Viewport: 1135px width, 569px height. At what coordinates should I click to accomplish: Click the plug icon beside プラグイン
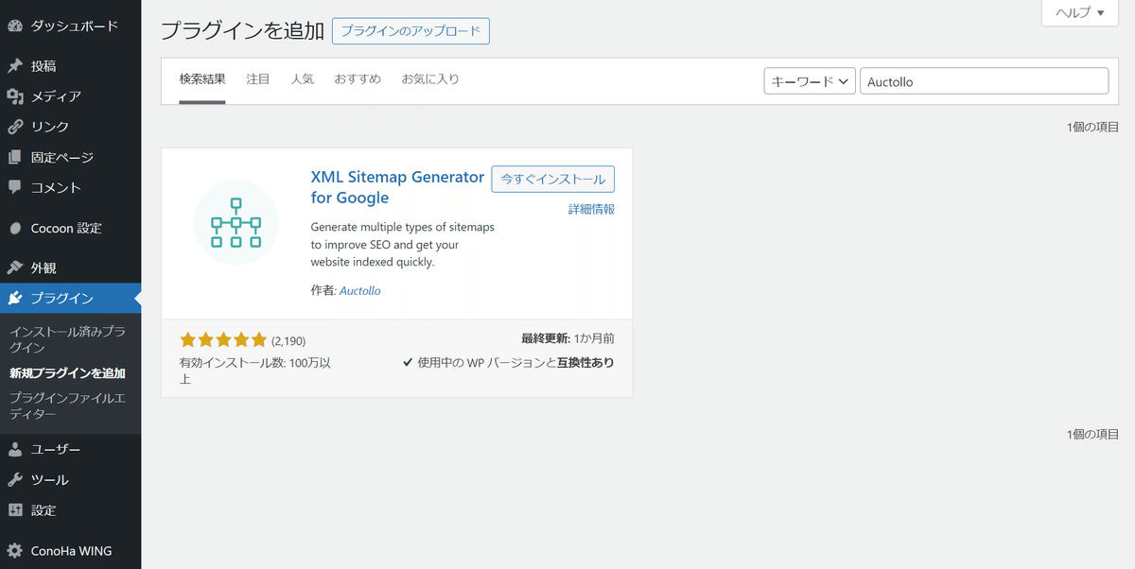tap(15, 299)
